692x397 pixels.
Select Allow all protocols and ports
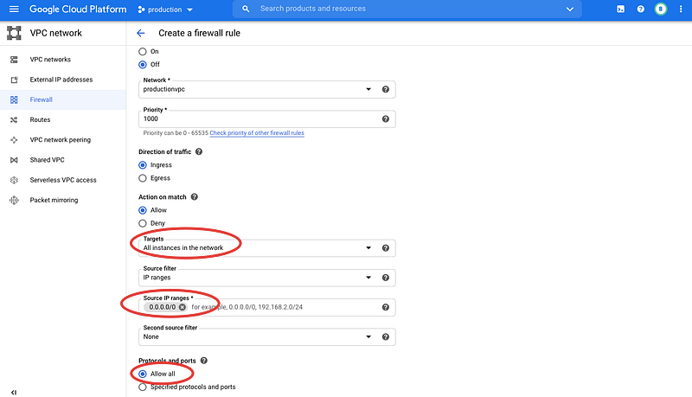pyautogui.click(x=143, y=374)
